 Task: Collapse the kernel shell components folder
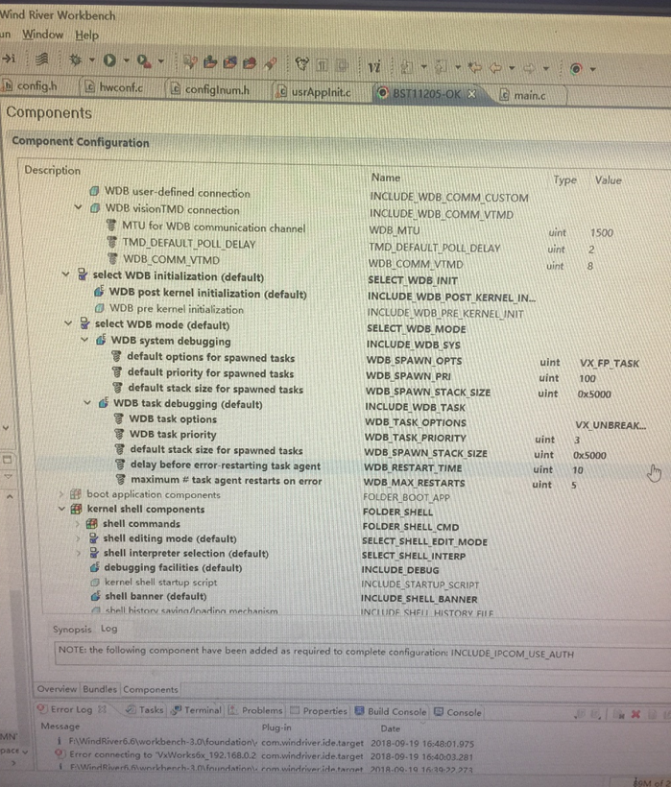[61, 509]
